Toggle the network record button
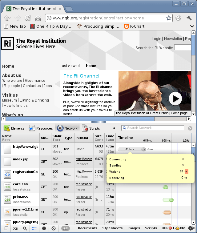This screenshot has width=197, height=233. pos(44,228)
